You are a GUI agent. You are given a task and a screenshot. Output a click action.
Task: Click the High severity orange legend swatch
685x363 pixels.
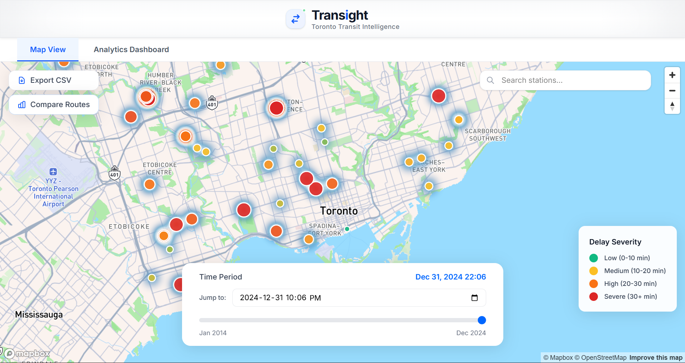[x=594, y=283]
